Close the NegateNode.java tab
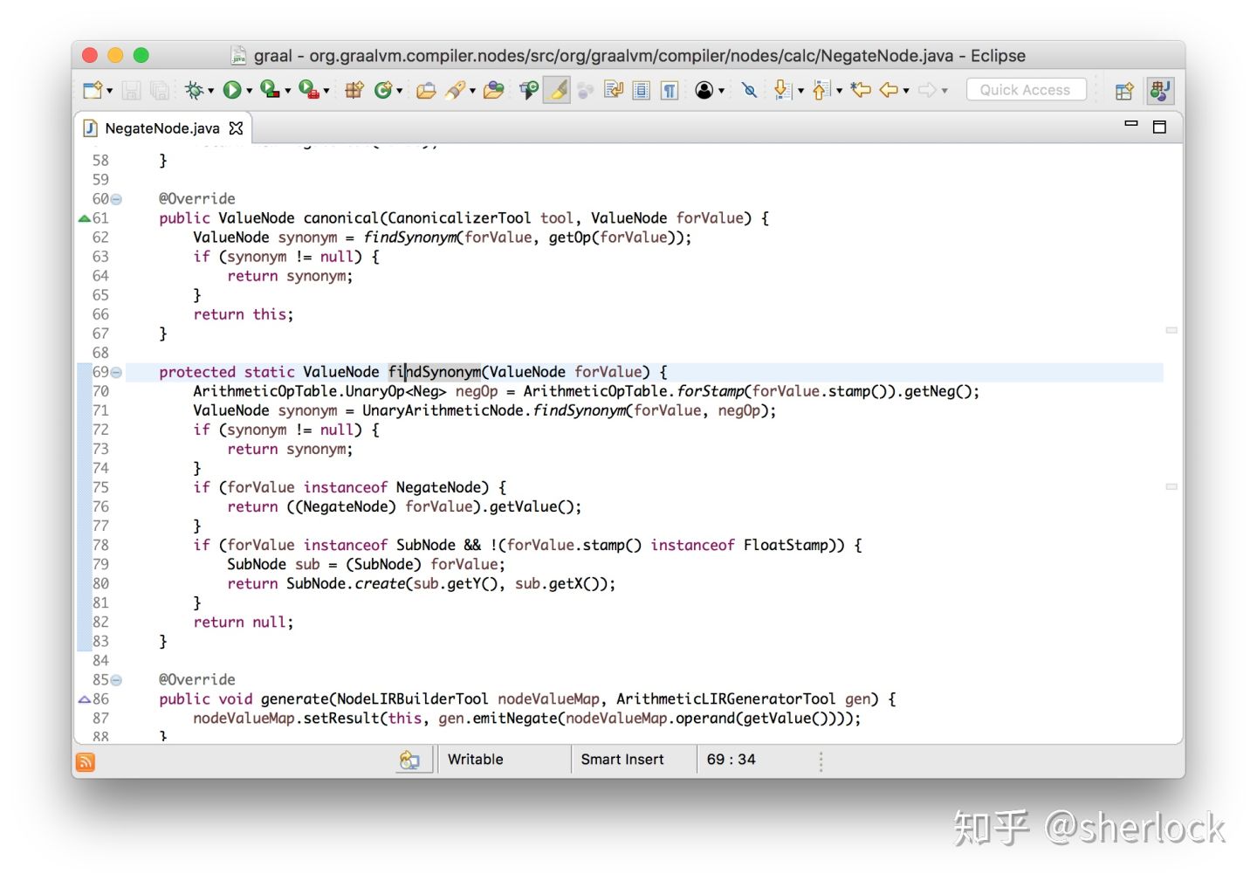The width and height of the screenshot is (1257, 881). point(236,128)
